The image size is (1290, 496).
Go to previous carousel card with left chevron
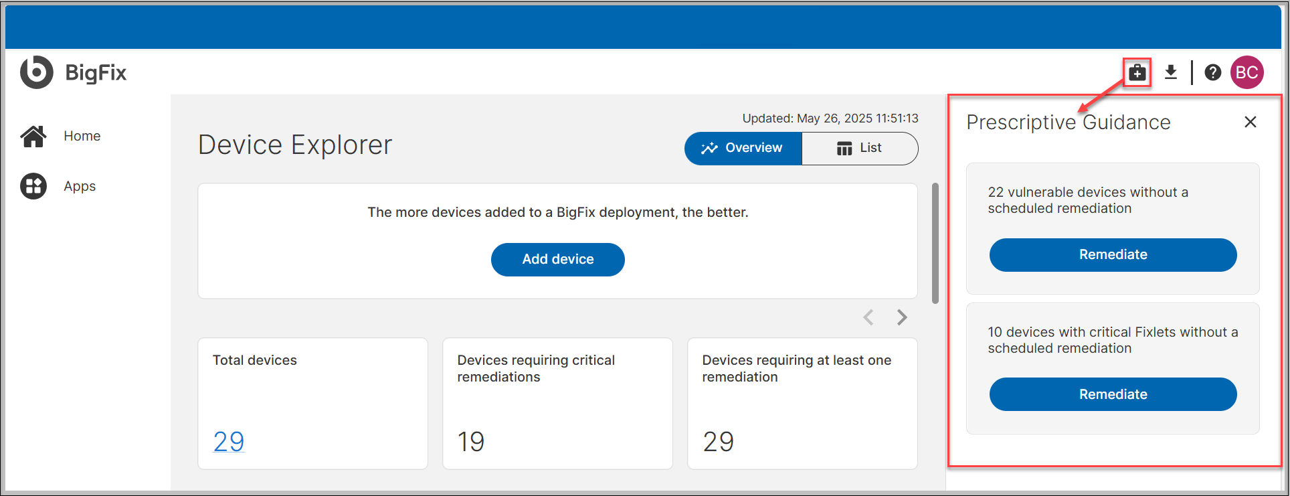tap(868, 317)
